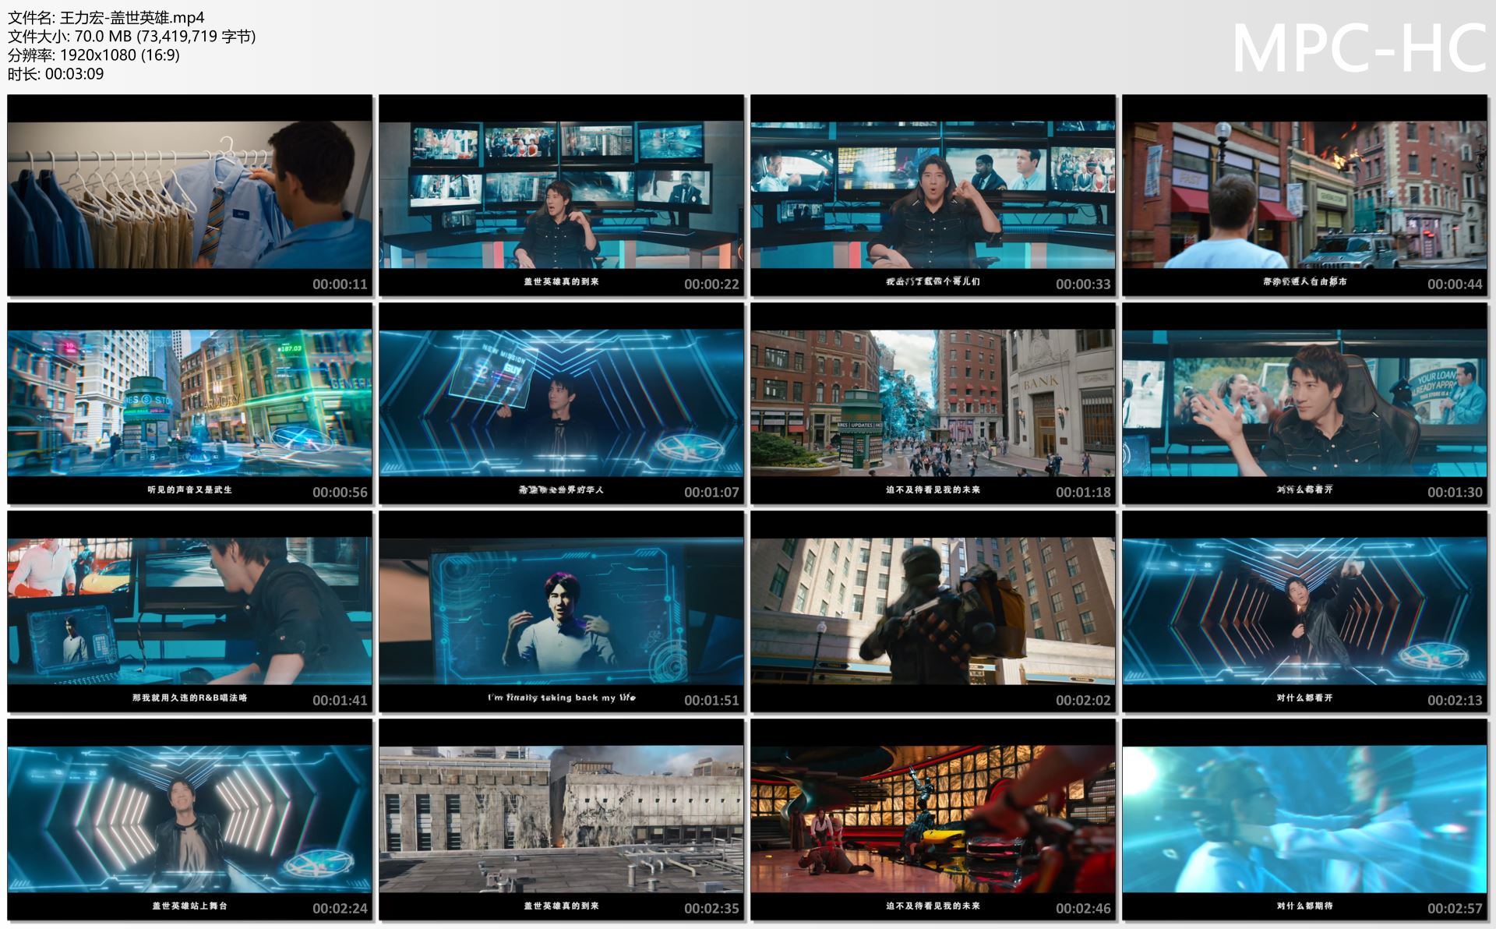This screenshot has height=929, width=1496.
Task: Select the frame captured at 00:00:22
Action: point(561,195)
